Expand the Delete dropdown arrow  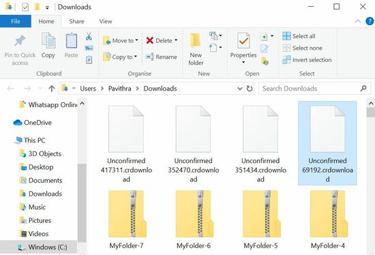coord(176,40)
